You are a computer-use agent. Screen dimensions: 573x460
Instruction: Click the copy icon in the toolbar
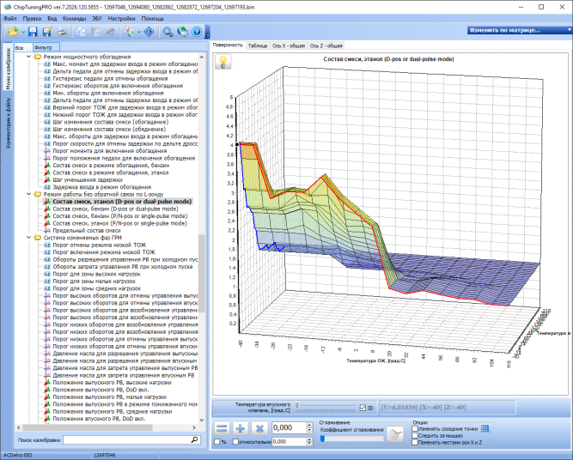coord(81,32)
